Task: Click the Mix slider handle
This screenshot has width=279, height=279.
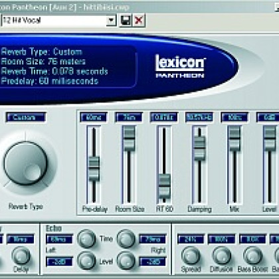Action: click(234, 139)
